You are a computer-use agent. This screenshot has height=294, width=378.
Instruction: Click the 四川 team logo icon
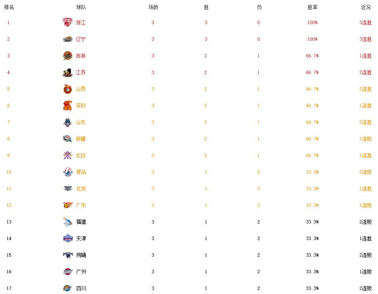coord(68,288)
